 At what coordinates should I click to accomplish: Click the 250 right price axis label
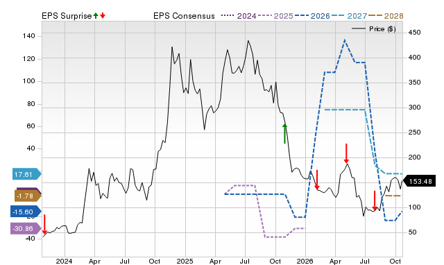click(415, 132)
